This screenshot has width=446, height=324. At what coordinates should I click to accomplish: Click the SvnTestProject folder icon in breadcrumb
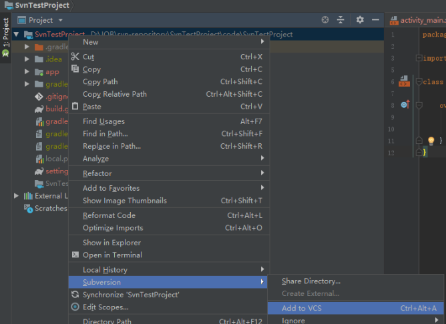(9, 5)
